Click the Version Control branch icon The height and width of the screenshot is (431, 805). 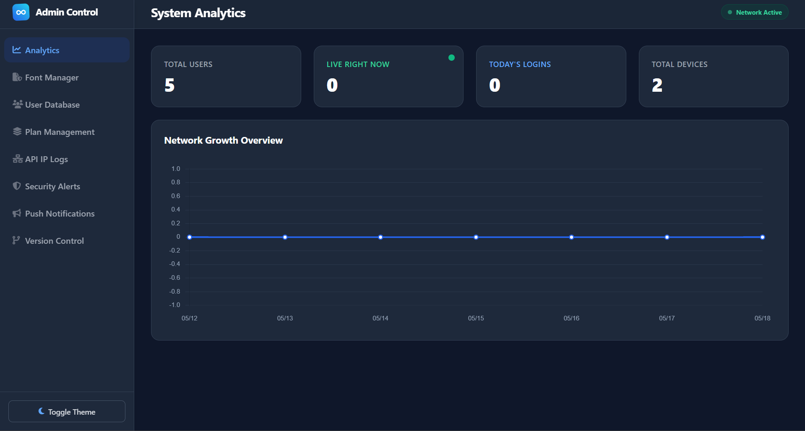click(16, 240)
